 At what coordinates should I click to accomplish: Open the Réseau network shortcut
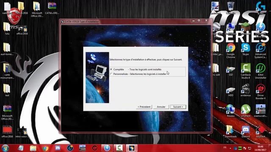[231, 111]
